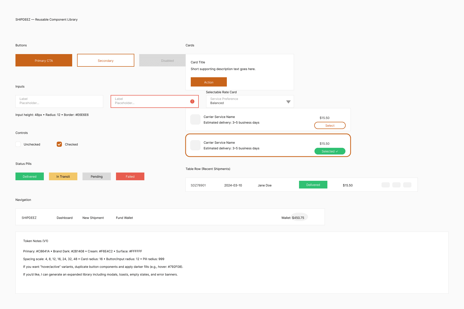Click the Label Placeholder input field
Viewport: 464px width, 309px height.
pyautogui.click(x=59, y=101)
